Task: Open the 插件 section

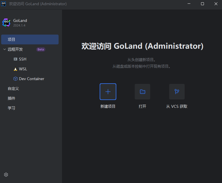Action: click(11, 98)
